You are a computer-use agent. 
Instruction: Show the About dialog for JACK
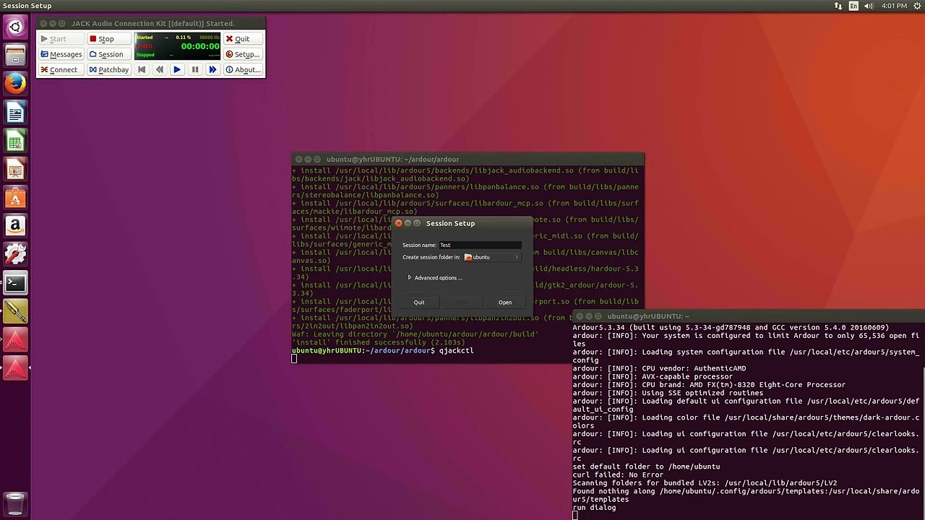pos(243,70)
